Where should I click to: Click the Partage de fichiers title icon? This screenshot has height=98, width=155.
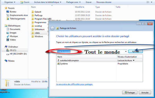click(x=57, y=28)
